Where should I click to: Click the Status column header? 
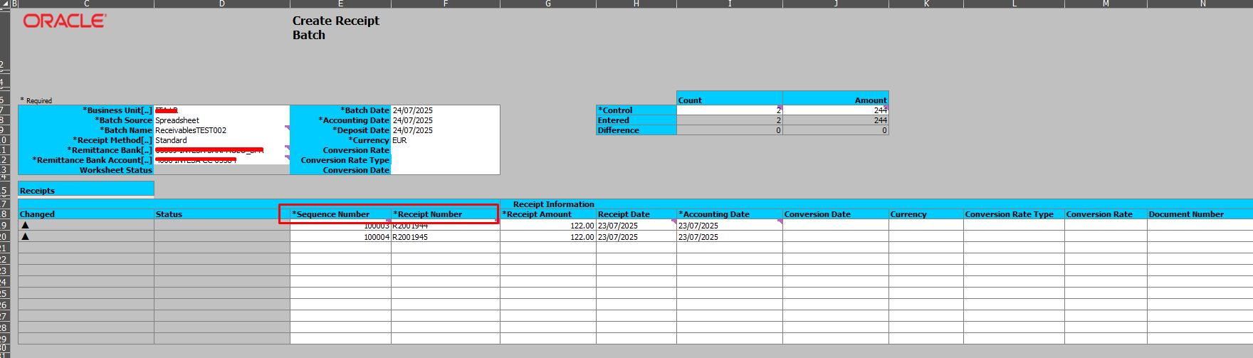coord(222,214)
